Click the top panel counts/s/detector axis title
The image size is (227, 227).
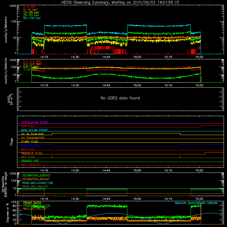6,30
